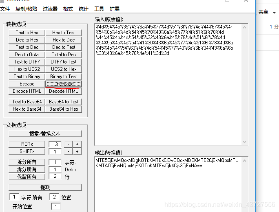Focus the SHIFTx value field

(x=55, y=152)
